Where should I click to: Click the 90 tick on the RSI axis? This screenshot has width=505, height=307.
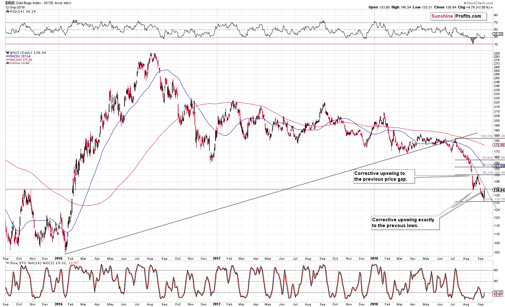click(x=496, y=15)
